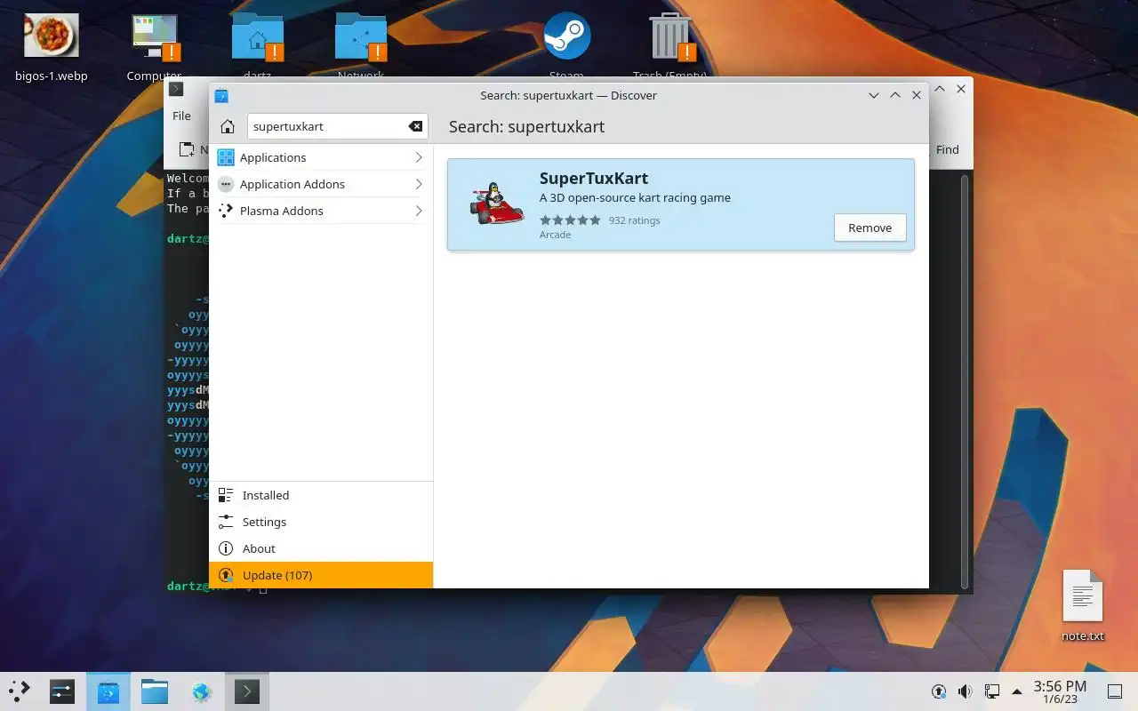Open network connections tray icon
1138x711 pixels.
991,691
